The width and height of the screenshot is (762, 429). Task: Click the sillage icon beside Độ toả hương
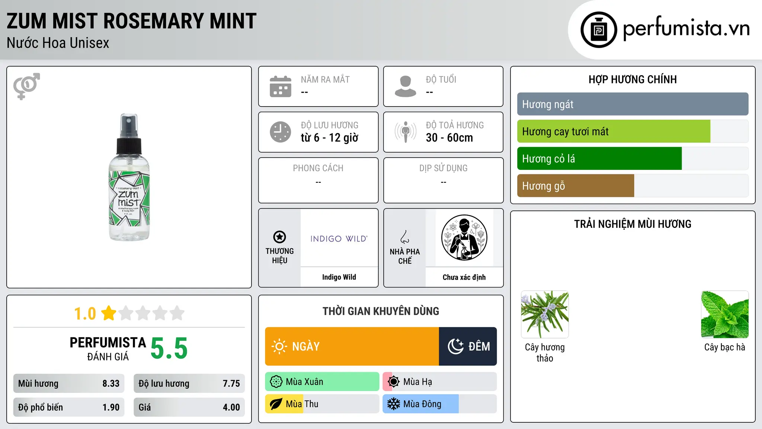(x=406, y=132)
